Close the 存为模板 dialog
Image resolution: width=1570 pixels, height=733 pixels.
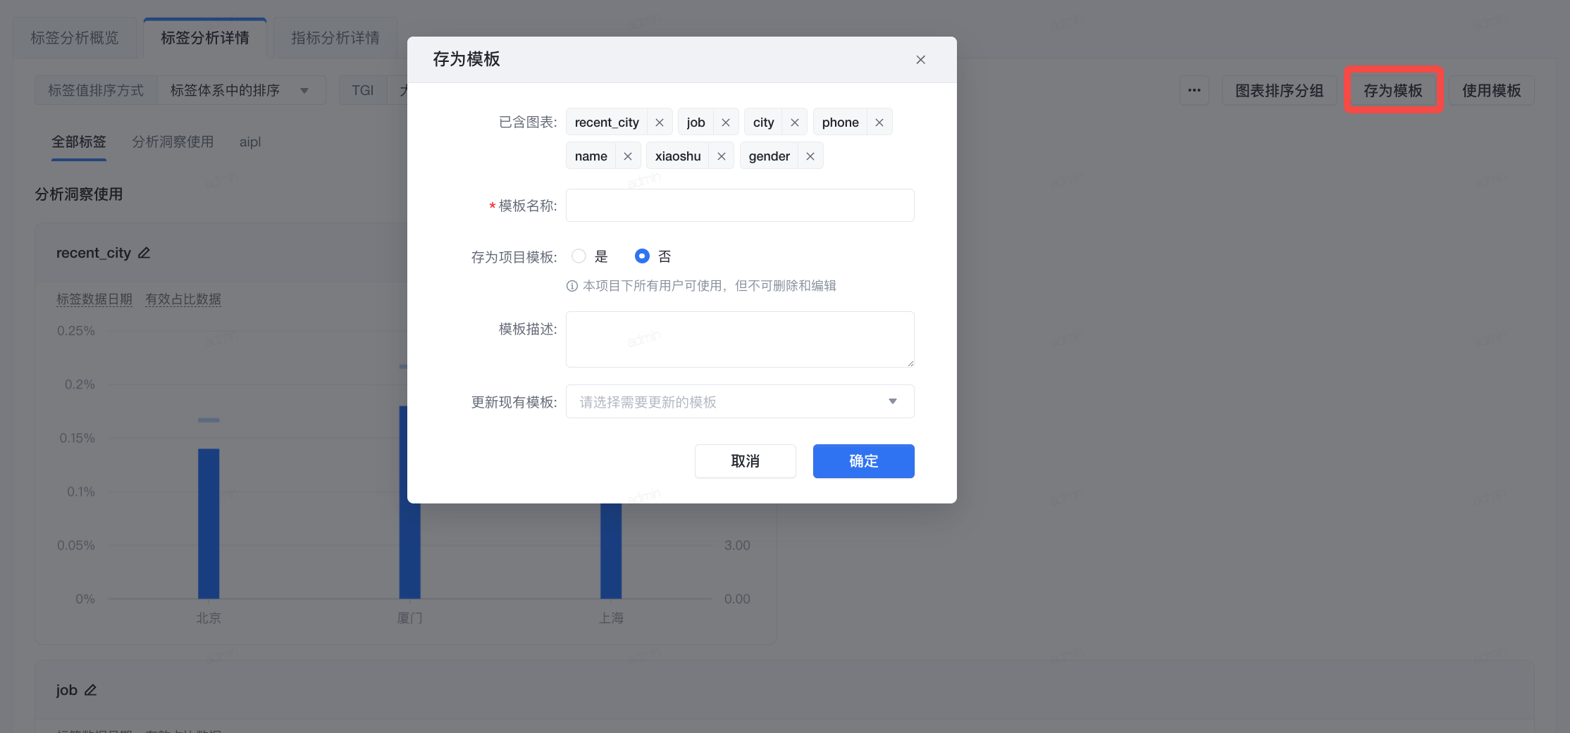point(920,60)
